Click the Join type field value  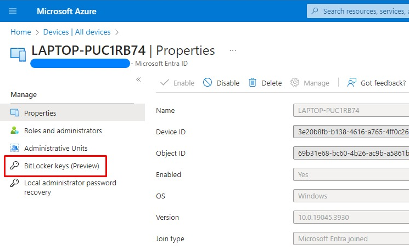tap(351, 238)
